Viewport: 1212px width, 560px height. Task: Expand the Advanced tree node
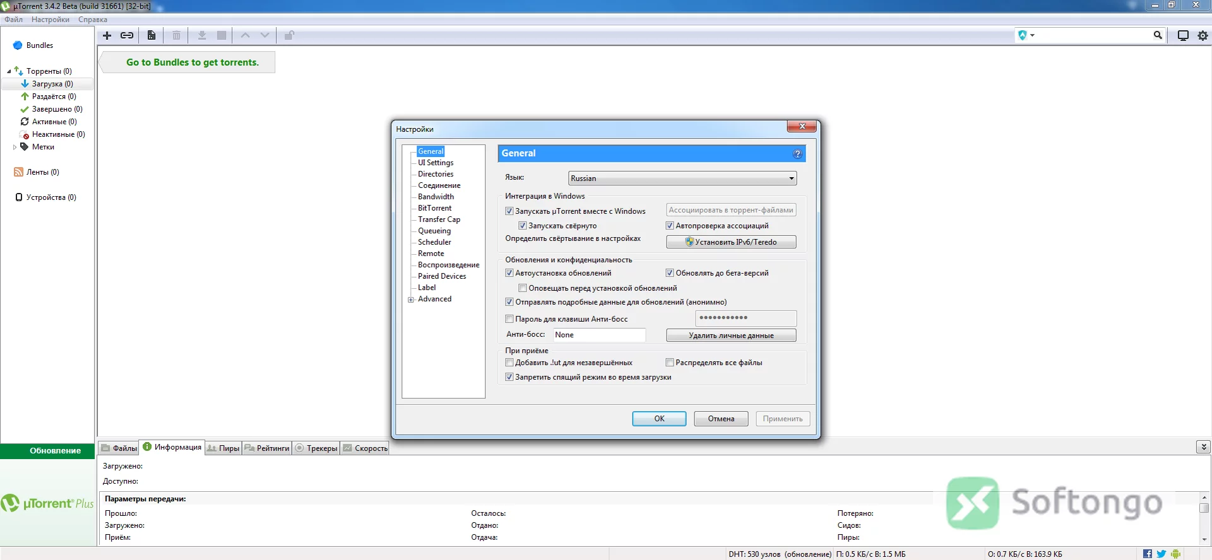click(411, 300)
